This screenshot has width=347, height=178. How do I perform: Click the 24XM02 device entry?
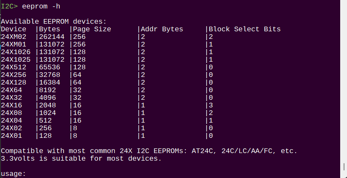[14, 37]
